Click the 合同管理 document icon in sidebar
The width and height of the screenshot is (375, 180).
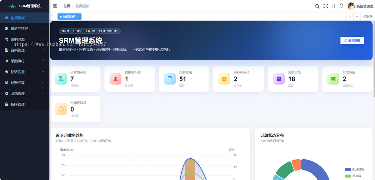pyautogui.click(x=7, y=50)
